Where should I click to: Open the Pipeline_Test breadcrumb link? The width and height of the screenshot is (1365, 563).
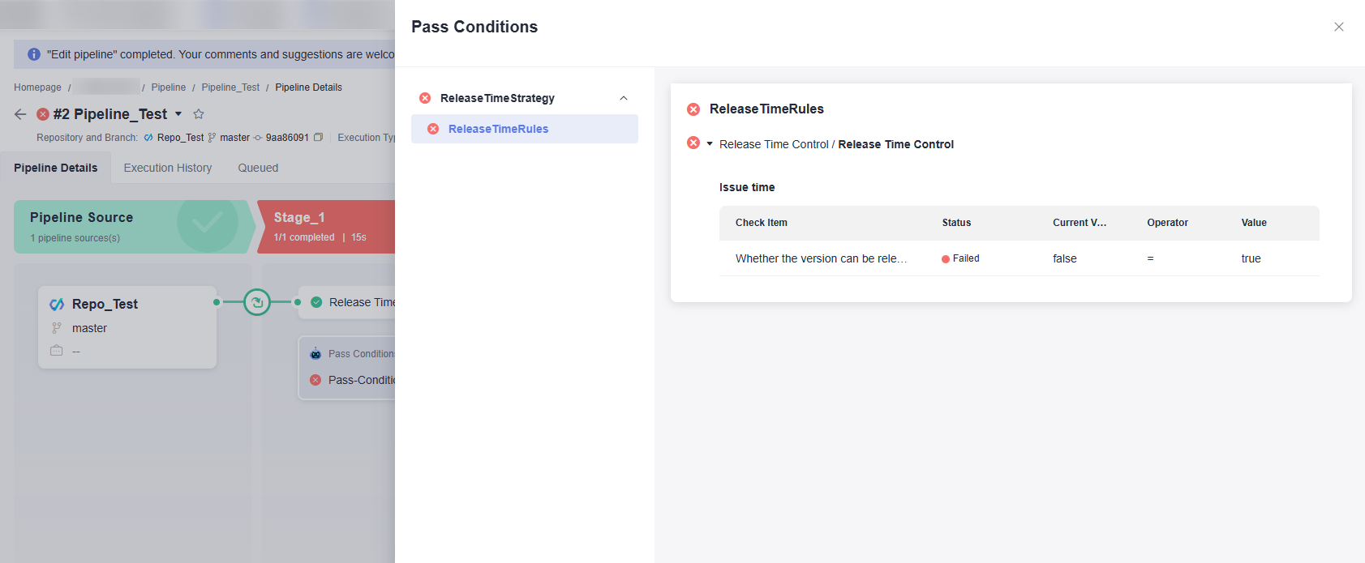(230, 87)
